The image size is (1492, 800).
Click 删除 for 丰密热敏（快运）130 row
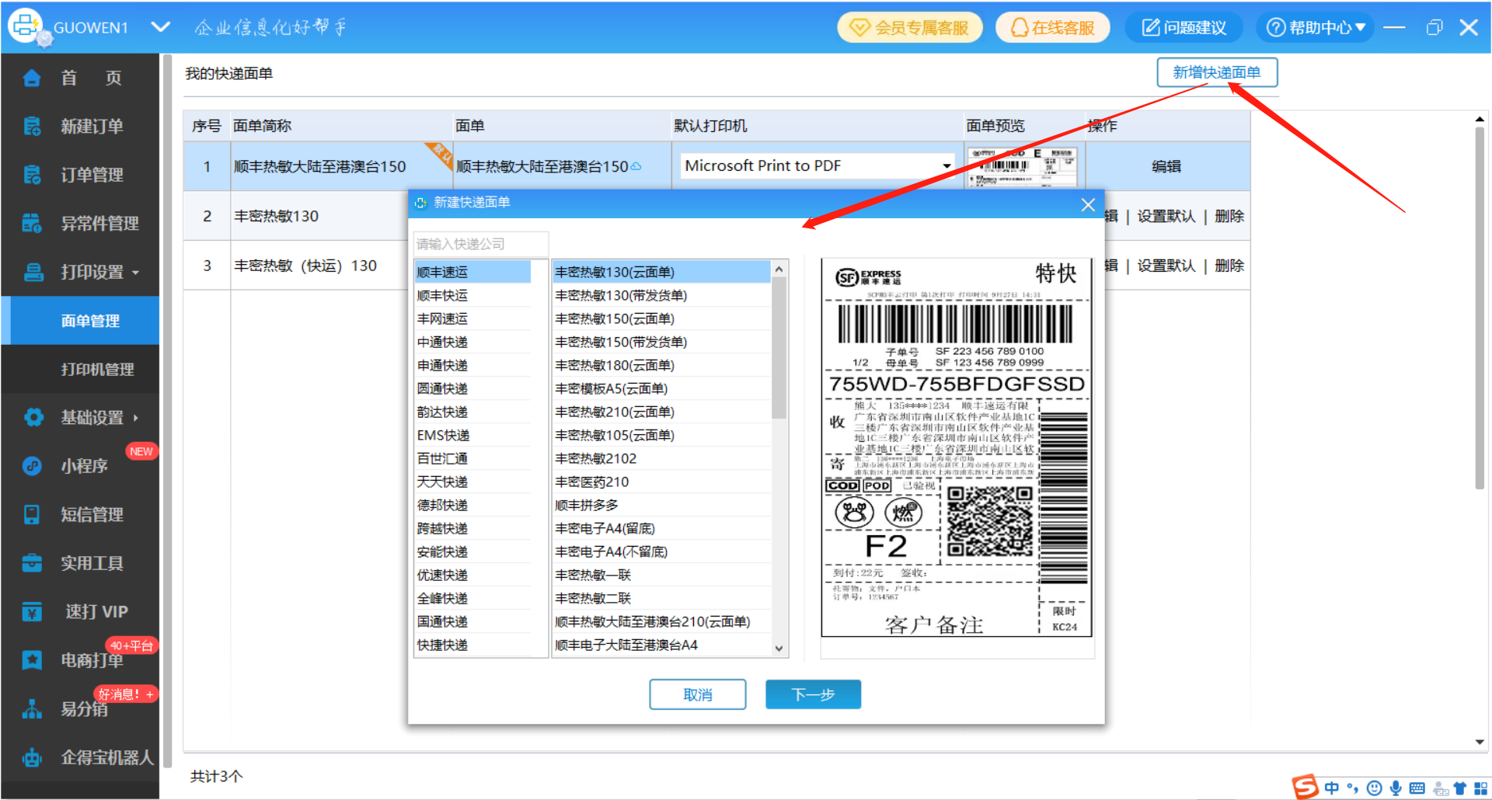click(x=1229, y=266)
